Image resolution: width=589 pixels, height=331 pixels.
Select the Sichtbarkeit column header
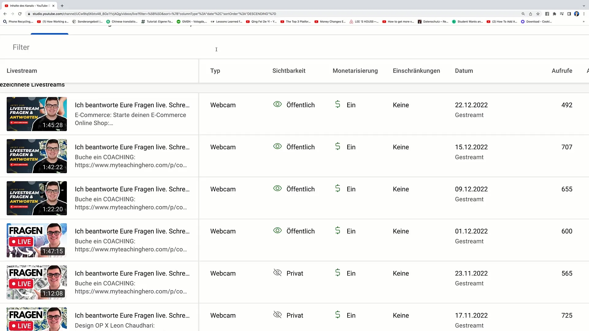289,70
